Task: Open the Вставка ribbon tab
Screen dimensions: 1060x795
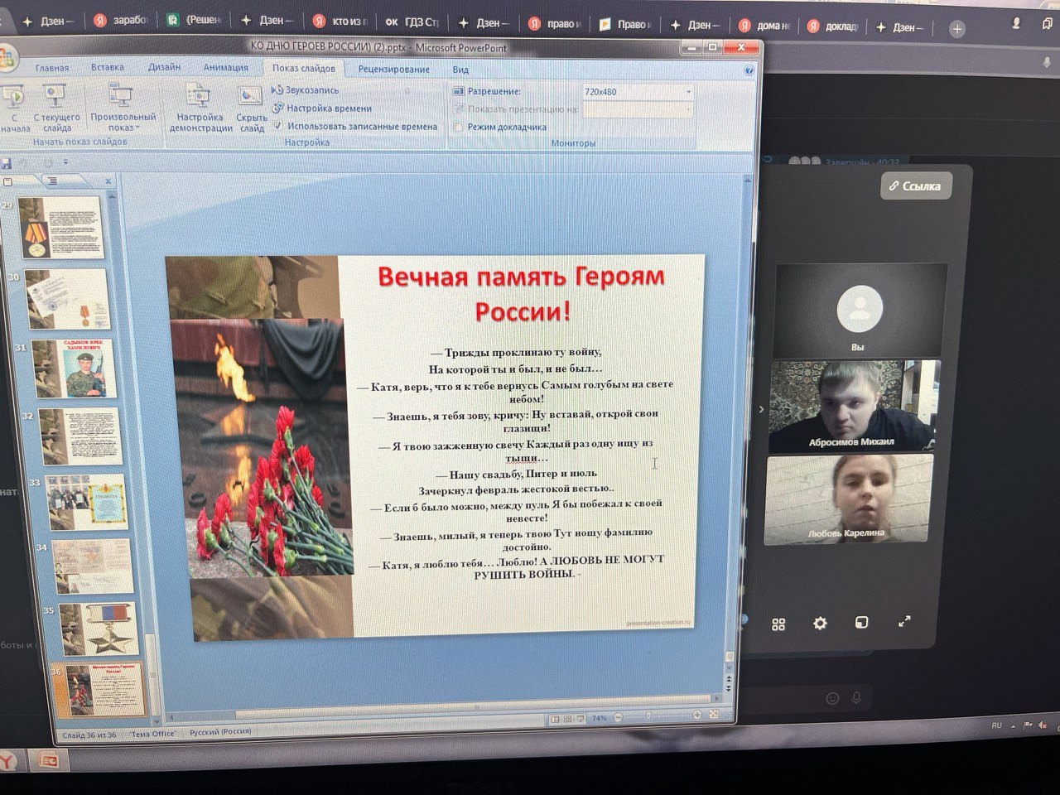Action: tap(108, 67)
